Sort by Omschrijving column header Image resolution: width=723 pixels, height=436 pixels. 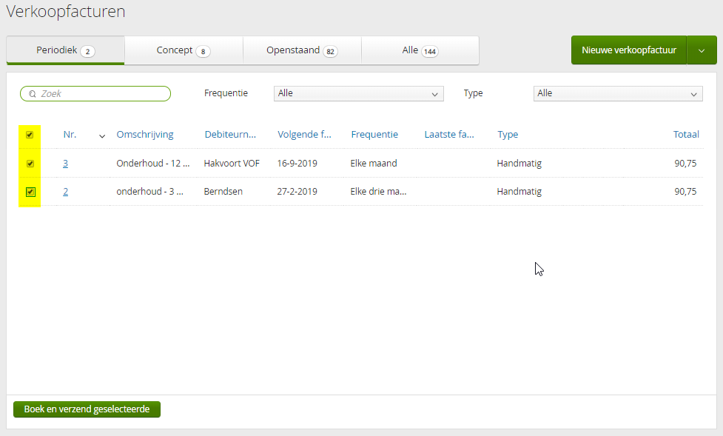coord(145,134)
